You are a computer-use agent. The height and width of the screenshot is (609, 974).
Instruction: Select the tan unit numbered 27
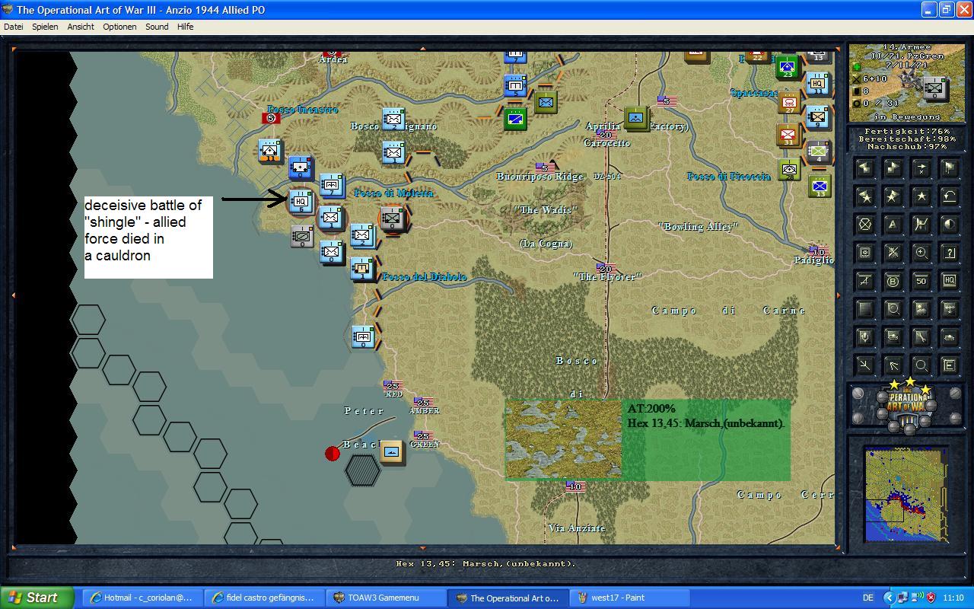point(790,102)
